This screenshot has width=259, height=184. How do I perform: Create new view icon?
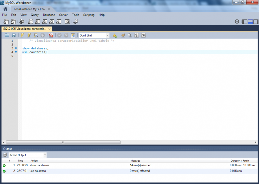click(44, 21)
